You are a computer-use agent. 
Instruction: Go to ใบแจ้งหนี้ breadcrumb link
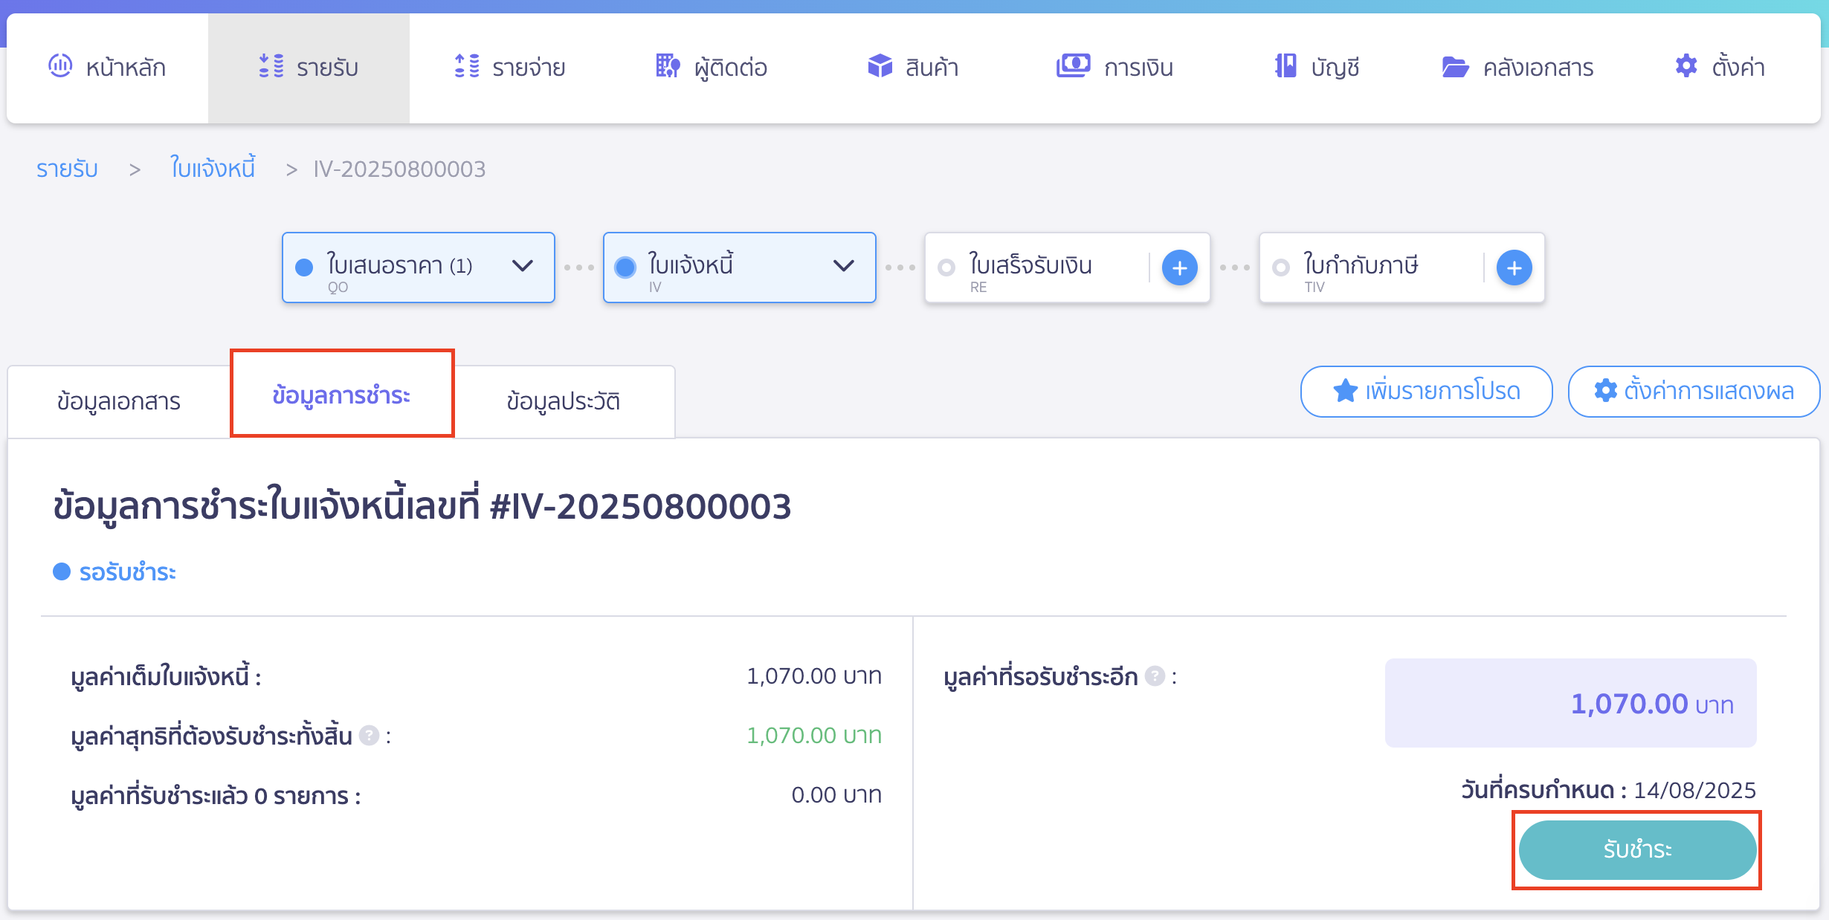point(213,167)
